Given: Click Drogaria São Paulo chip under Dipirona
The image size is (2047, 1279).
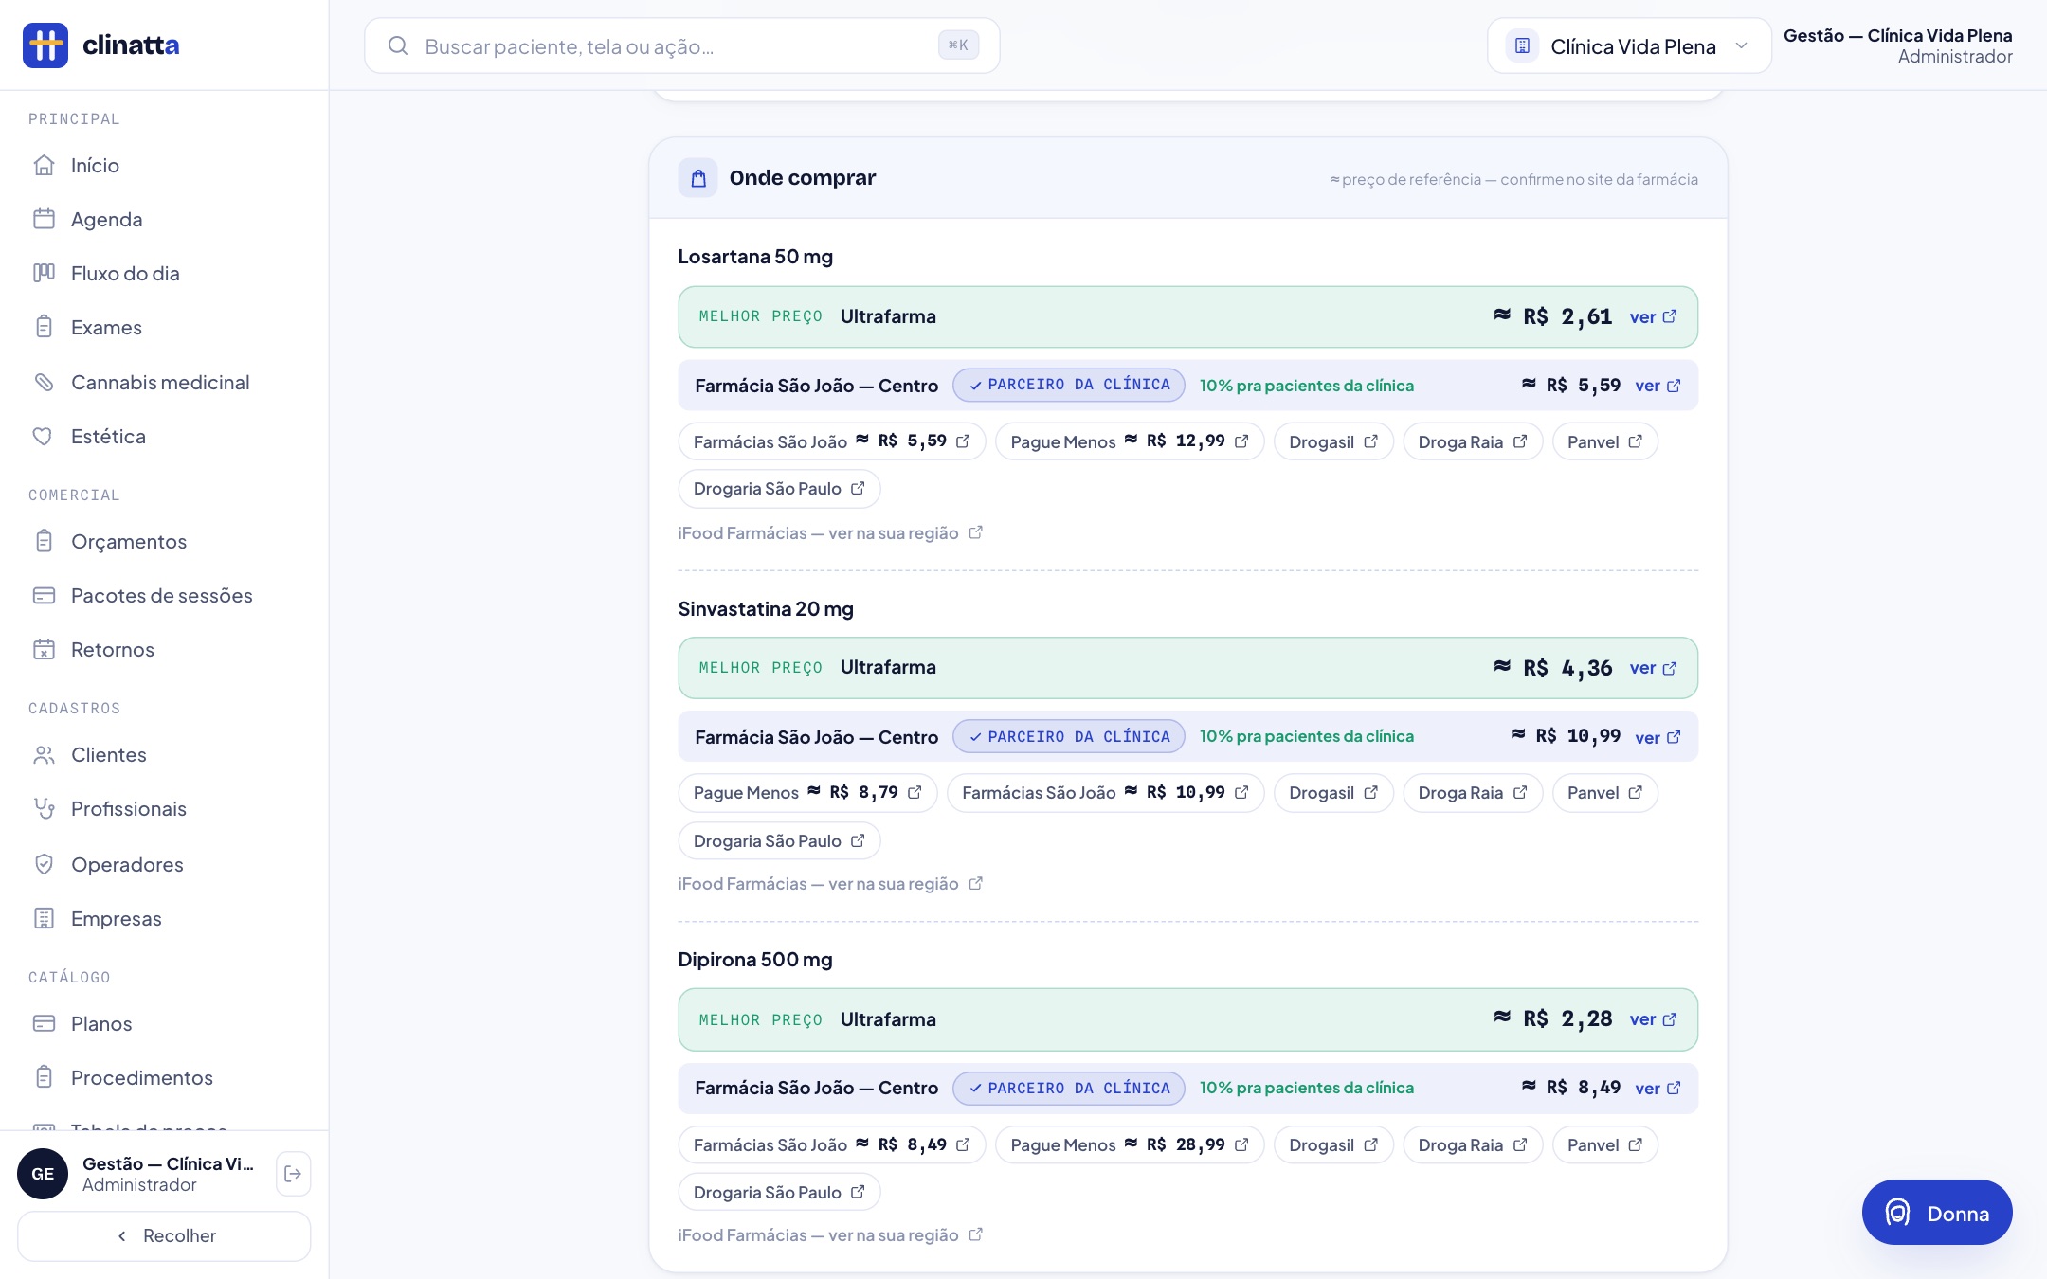Looking at the screenshot, I should 779,1193.
